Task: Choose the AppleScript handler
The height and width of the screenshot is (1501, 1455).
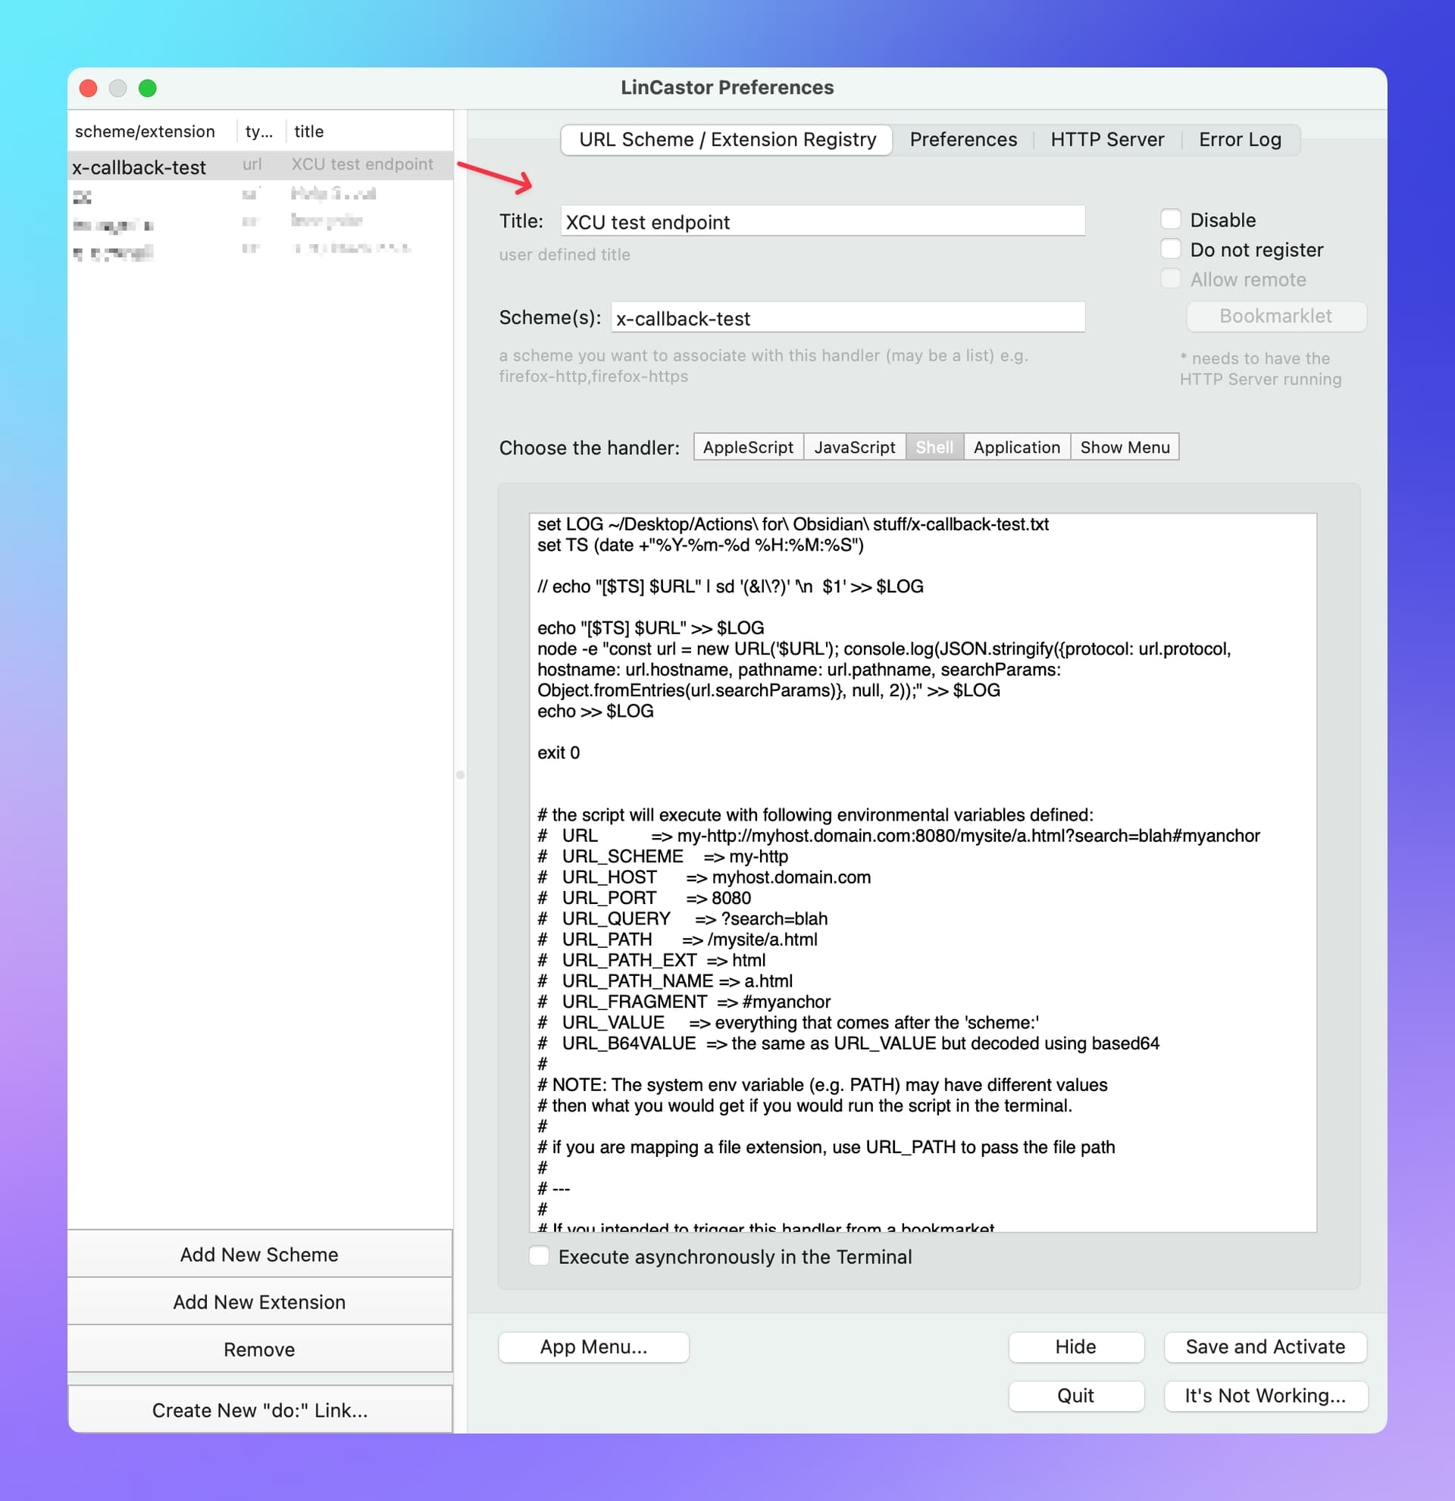Action: (747, 447)
